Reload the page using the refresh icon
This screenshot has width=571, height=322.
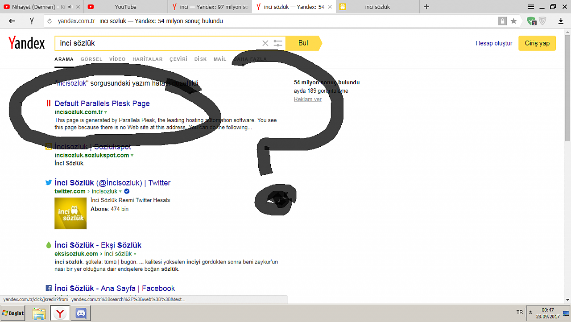[50, 21]
